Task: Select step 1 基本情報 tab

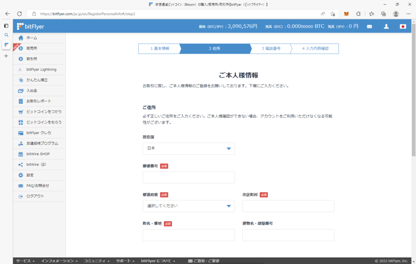Action: [x=159, y=49]
